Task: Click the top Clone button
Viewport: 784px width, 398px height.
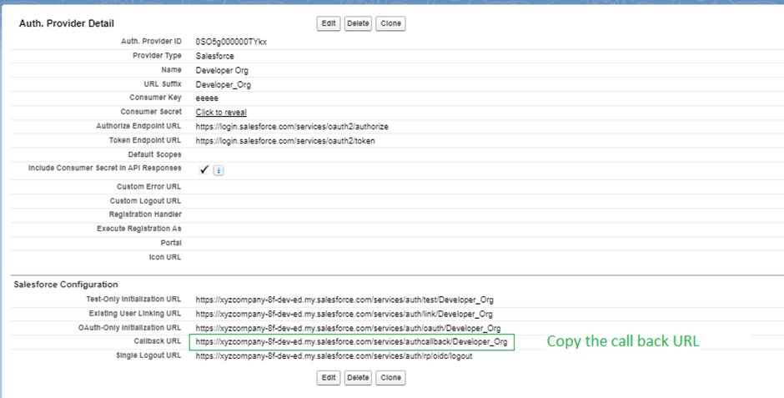Action: (x=390, y=23)
